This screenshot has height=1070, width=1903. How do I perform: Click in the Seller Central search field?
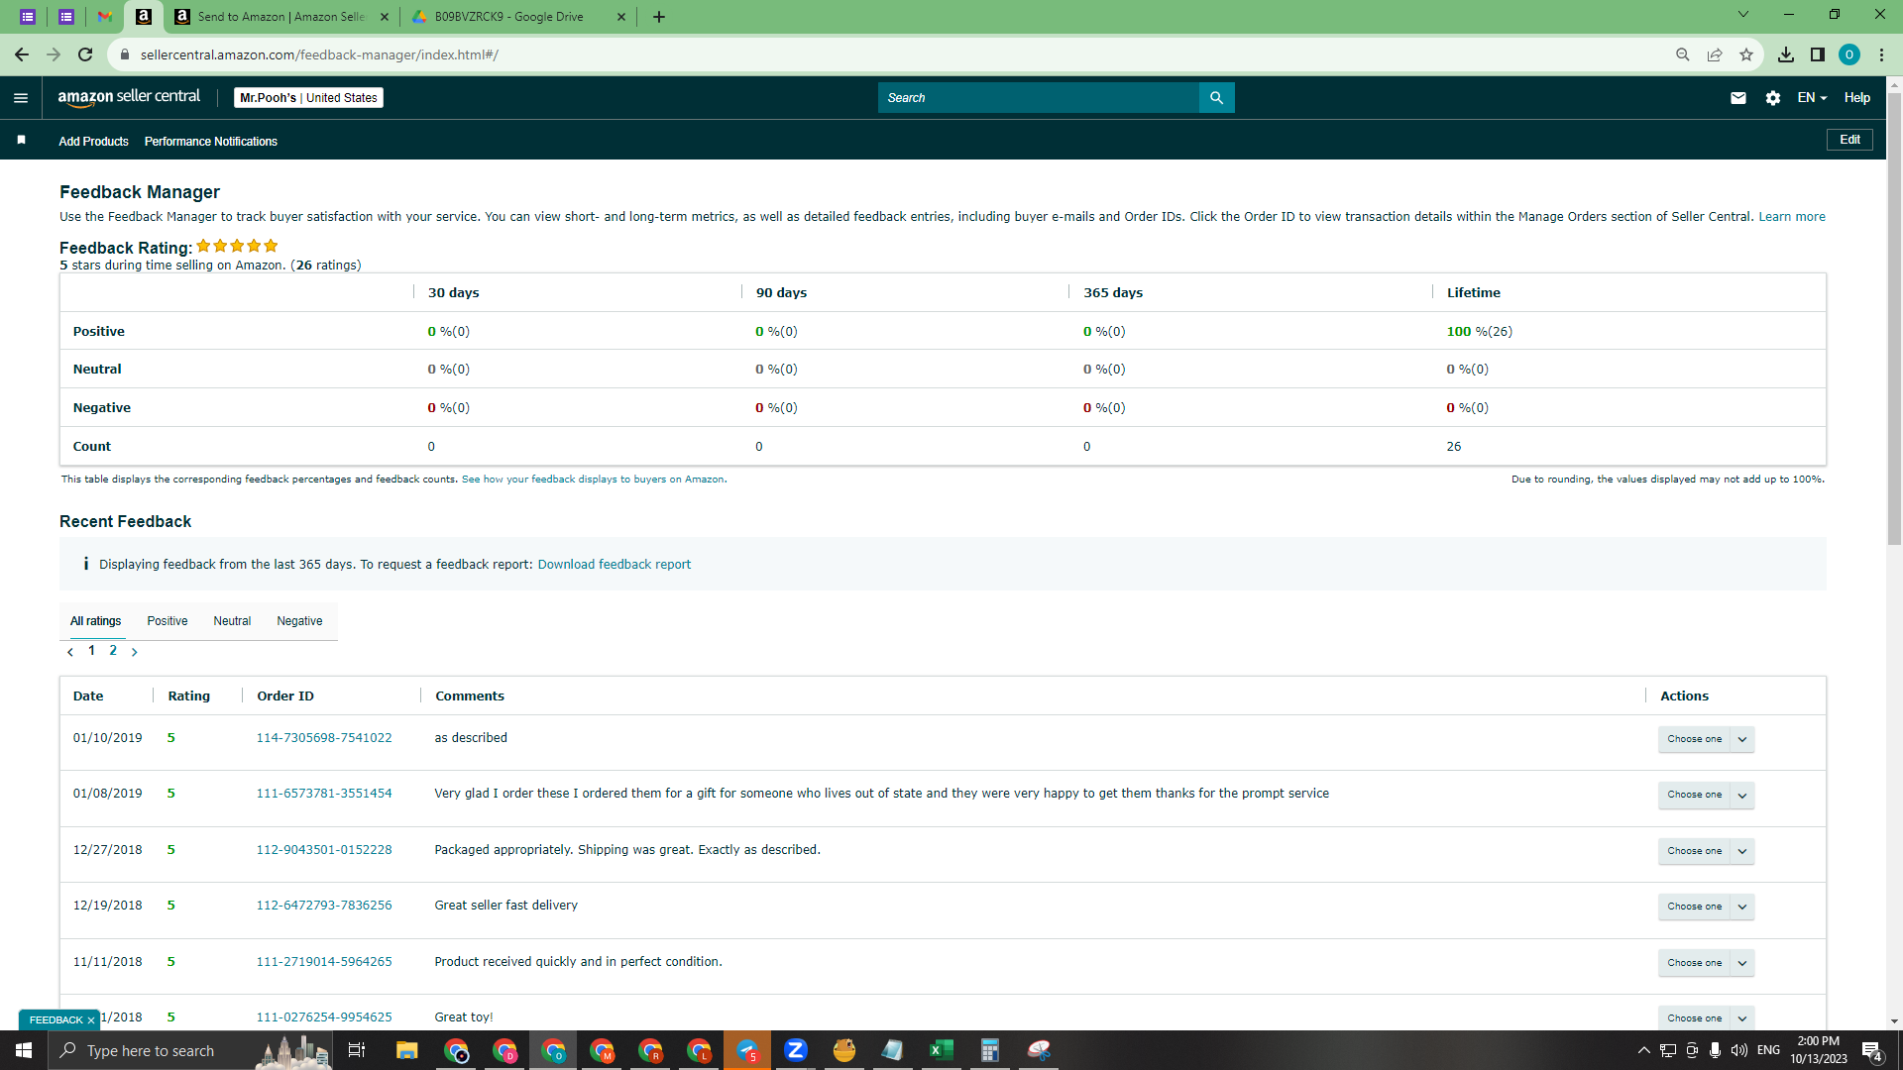click(1039, 98)
